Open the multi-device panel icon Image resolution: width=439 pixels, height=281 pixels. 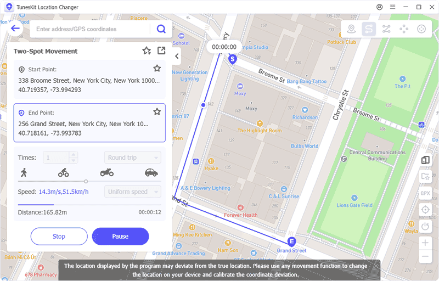(x=425, y=160)
